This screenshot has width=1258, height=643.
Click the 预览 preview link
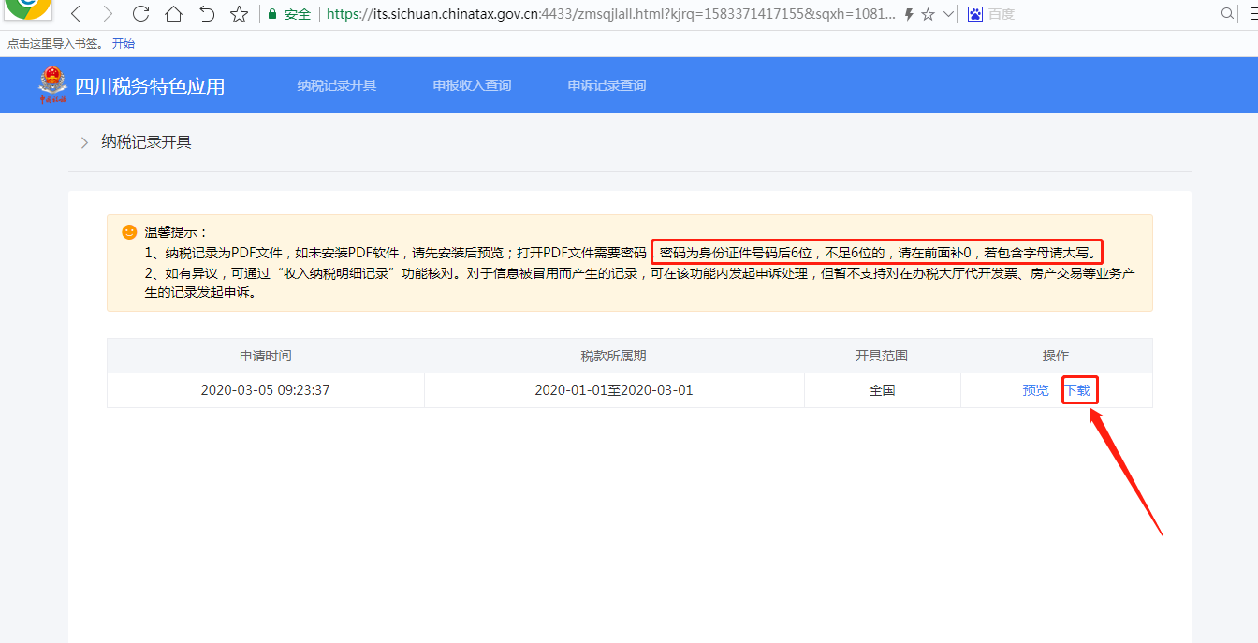point(1035,390)
